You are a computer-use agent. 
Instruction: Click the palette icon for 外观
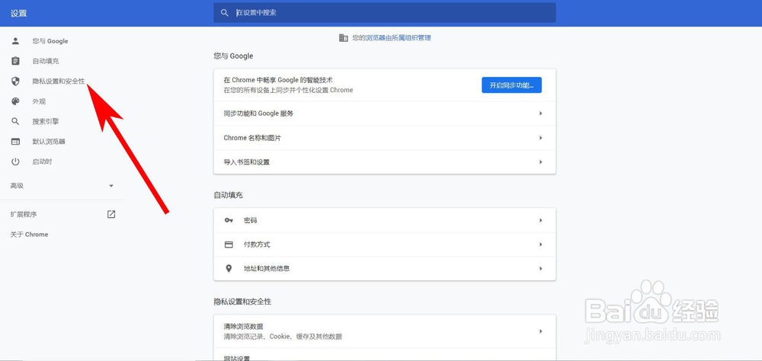tap(15, 101)
